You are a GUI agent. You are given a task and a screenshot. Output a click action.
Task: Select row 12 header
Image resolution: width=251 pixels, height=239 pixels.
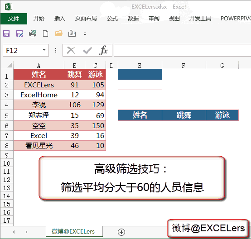pos(7,180)
